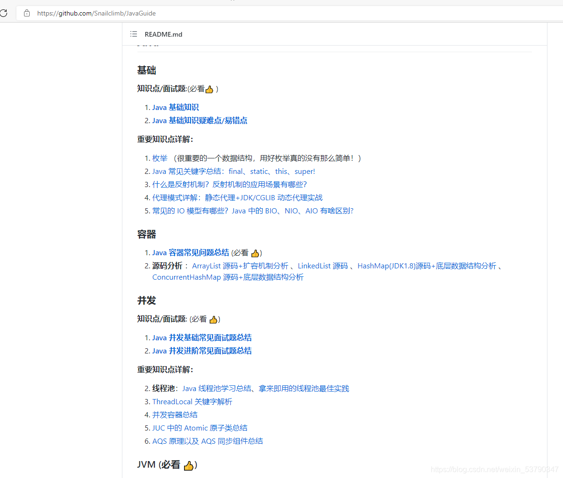Open the Java 并发基础常见面试题总结 link
The height and width of the screenshot is (478, 563).
(201, 337)
